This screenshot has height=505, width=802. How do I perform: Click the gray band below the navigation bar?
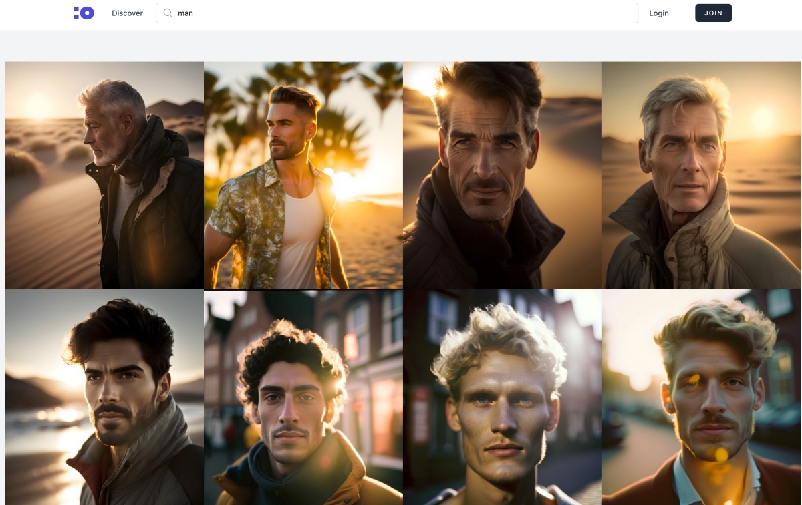pos(401,45)
